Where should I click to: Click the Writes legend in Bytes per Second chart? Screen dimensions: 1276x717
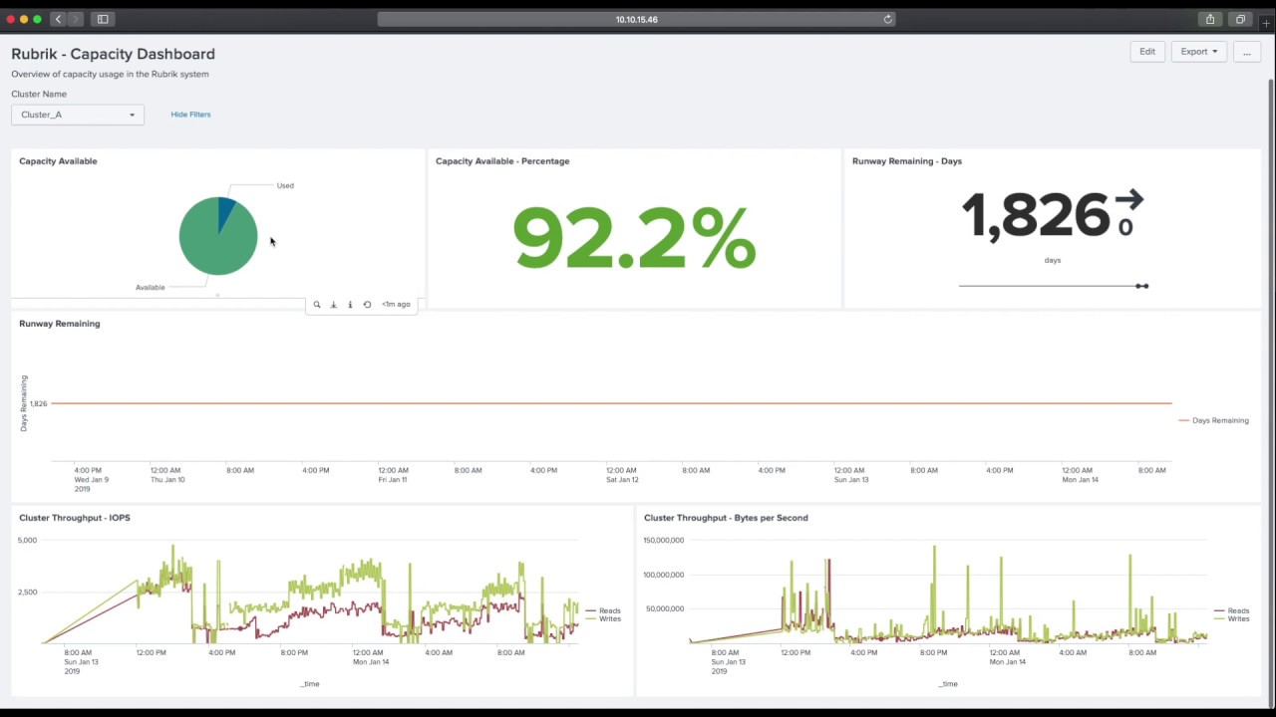click(1232, 619)
